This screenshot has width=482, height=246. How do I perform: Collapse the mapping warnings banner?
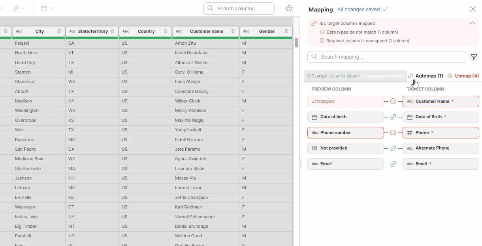[472, 23]
